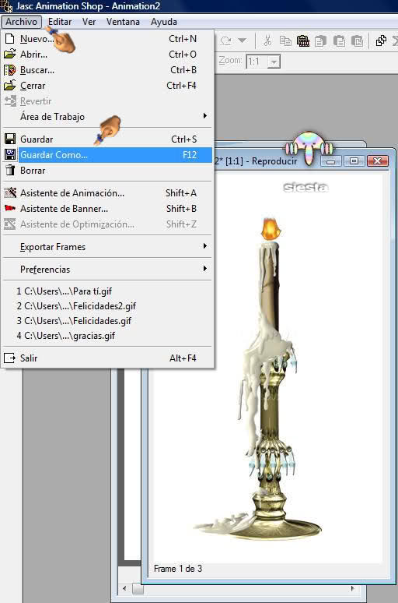Open the Ver menu
This screenshot has height=603, width=398.
(89, 22)
